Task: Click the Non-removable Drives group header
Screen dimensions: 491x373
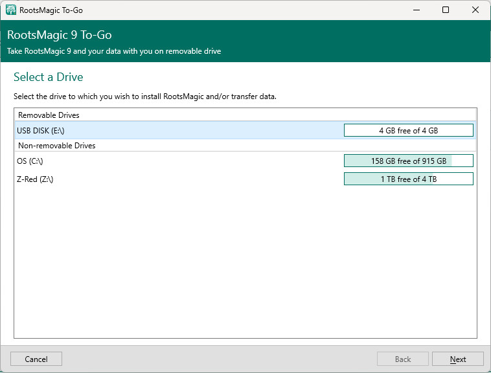Action: 56,146
